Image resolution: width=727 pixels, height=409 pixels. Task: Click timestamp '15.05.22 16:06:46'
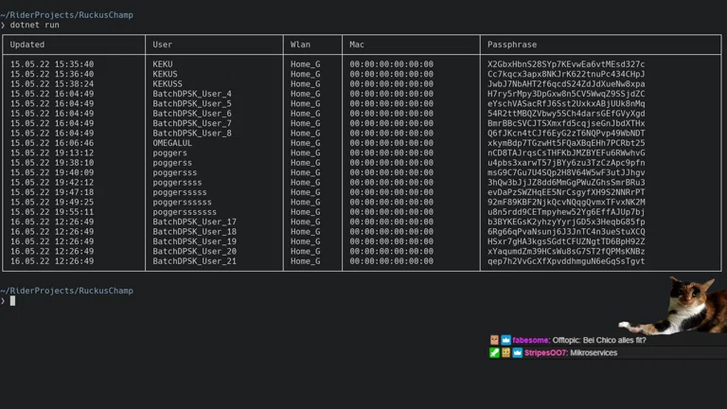52,143
